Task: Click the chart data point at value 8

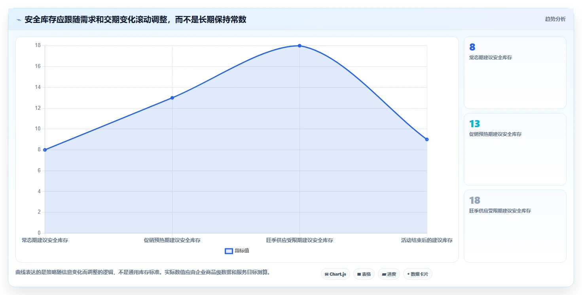Action: tap(45, 150)
